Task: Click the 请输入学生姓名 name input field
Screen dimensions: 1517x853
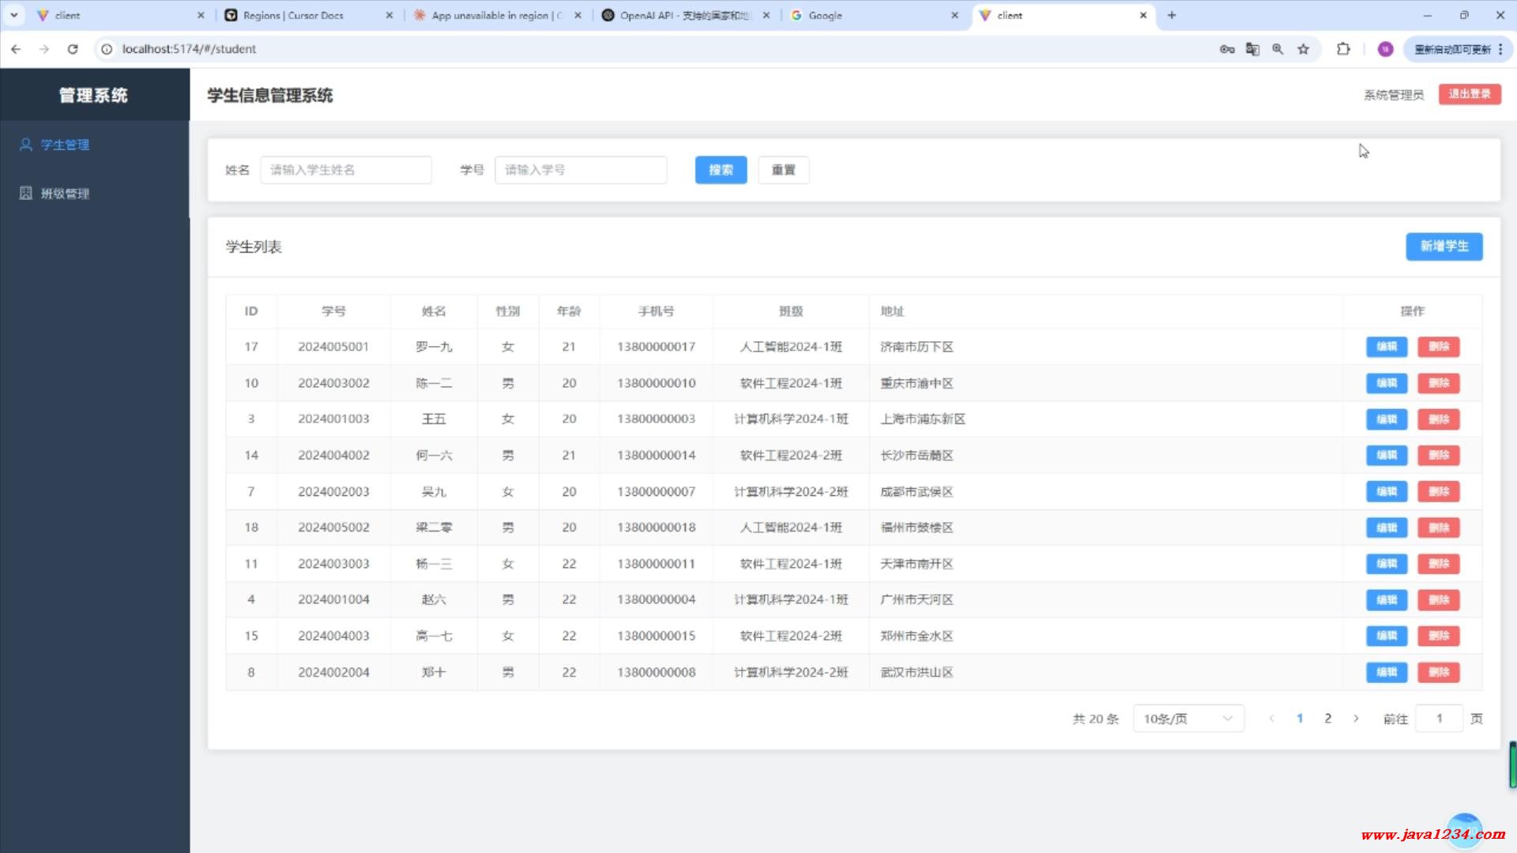Action: pyautogui.click(x=346, y=170)
